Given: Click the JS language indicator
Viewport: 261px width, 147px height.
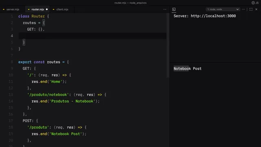Looking at the screenshot, I should [x=257, y=3].
